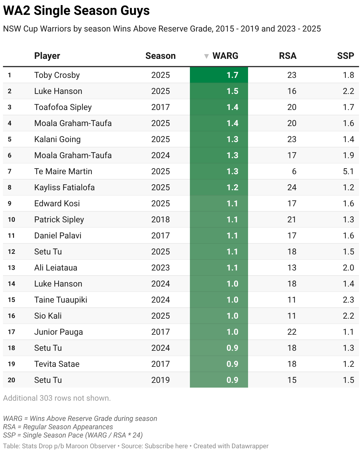Viewport: 362px width, 453px height.
Task: Sort table by Player column header
Action: (47, 56)
